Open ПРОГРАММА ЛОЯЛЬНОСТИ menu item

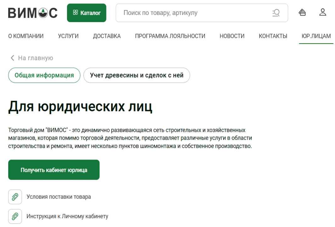(x=170, y=36)
